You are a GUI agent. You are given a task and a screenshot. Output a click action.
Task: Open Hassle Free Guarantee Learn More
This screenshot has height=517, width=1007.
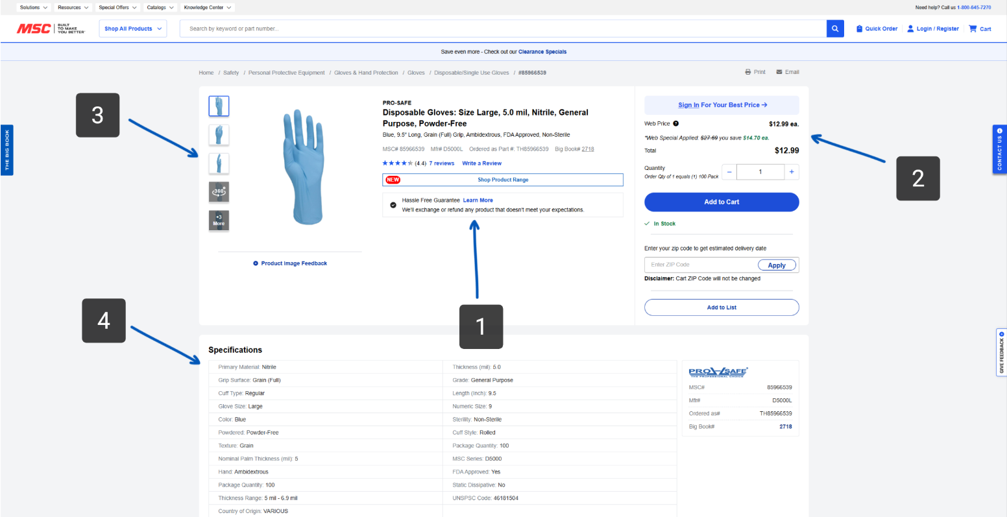(x=478, y=200)
